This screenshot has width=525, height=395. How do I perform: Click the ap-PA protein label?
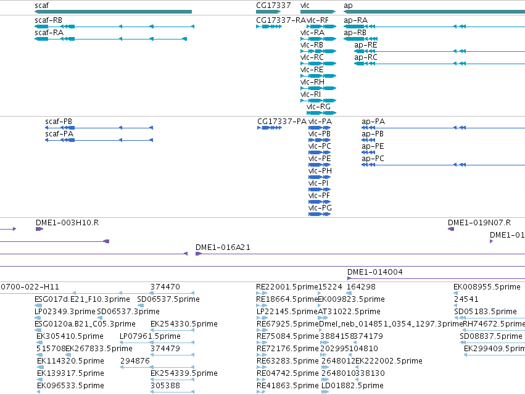(373, 122)
